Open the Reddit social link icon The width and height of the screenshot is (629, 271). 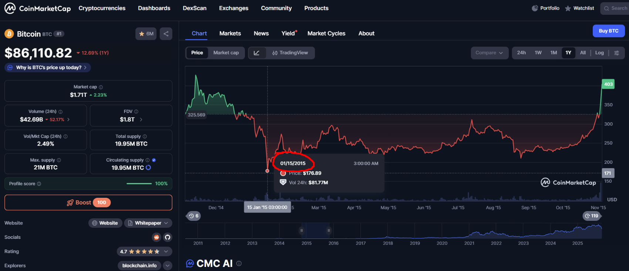pyautogui.click(x=157, y=237)
